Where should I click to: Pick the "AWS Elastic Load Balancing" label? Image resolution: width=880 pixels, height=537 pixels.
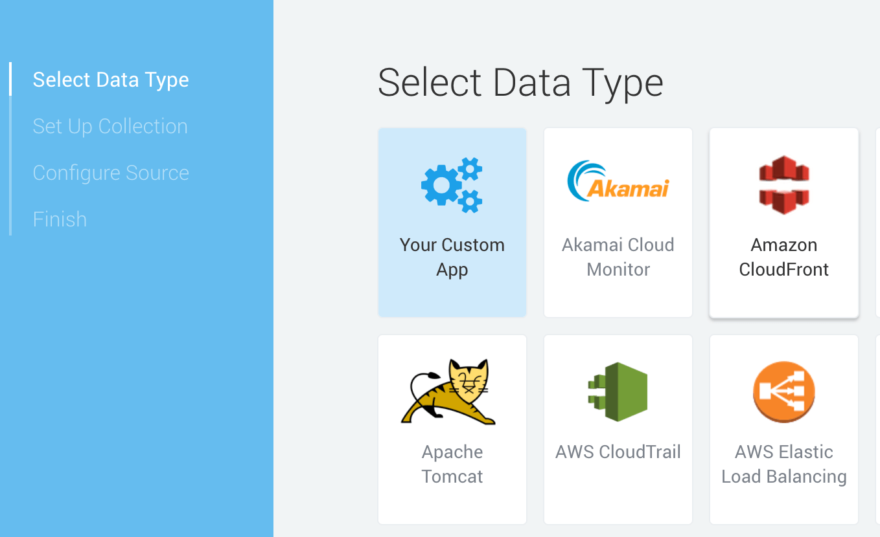coord(783,464)
